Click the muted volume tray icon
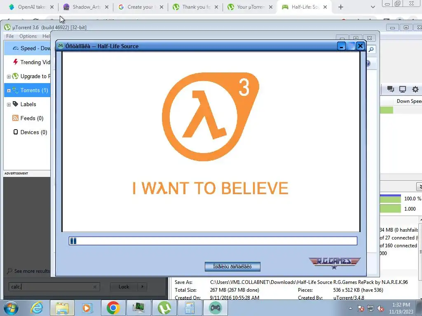422x316 pixels. point(380,308)
